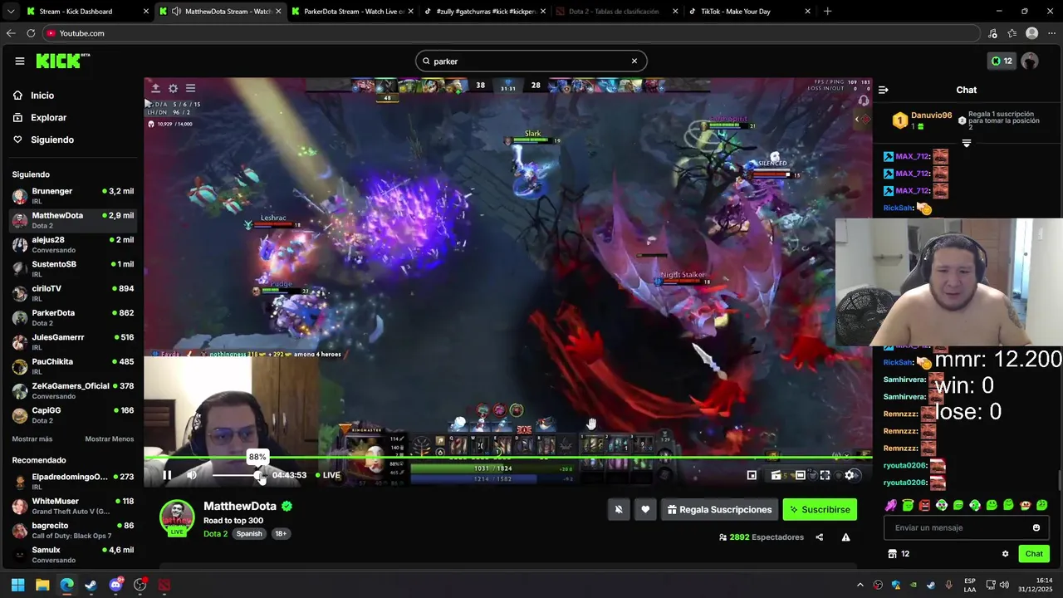Switch to ParkerDota Stream tab
Screen dimensions: 1063x598
(351, 12)
